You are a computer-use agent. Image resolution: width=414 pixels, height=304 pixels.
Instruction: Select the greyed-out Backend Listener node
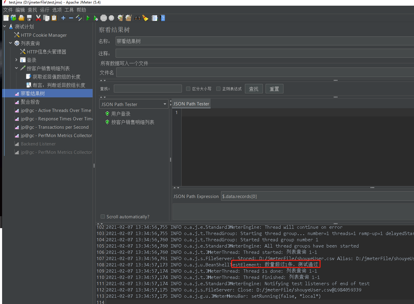(38, 144)
